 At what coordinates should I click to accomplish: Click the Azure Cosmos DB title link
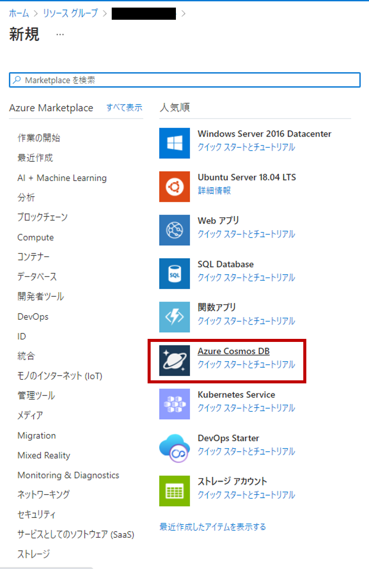point(234,352)
